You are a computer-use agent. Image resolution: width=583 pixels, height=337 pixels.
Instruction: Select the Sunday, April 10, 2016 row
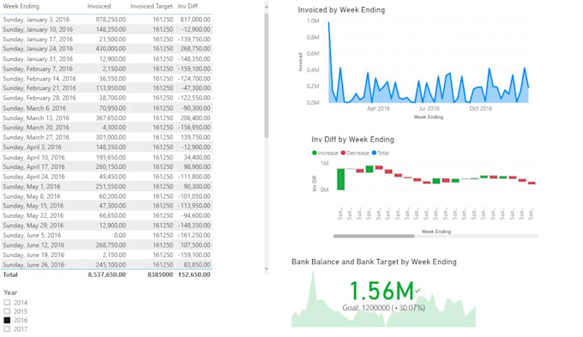coord(106,157)
